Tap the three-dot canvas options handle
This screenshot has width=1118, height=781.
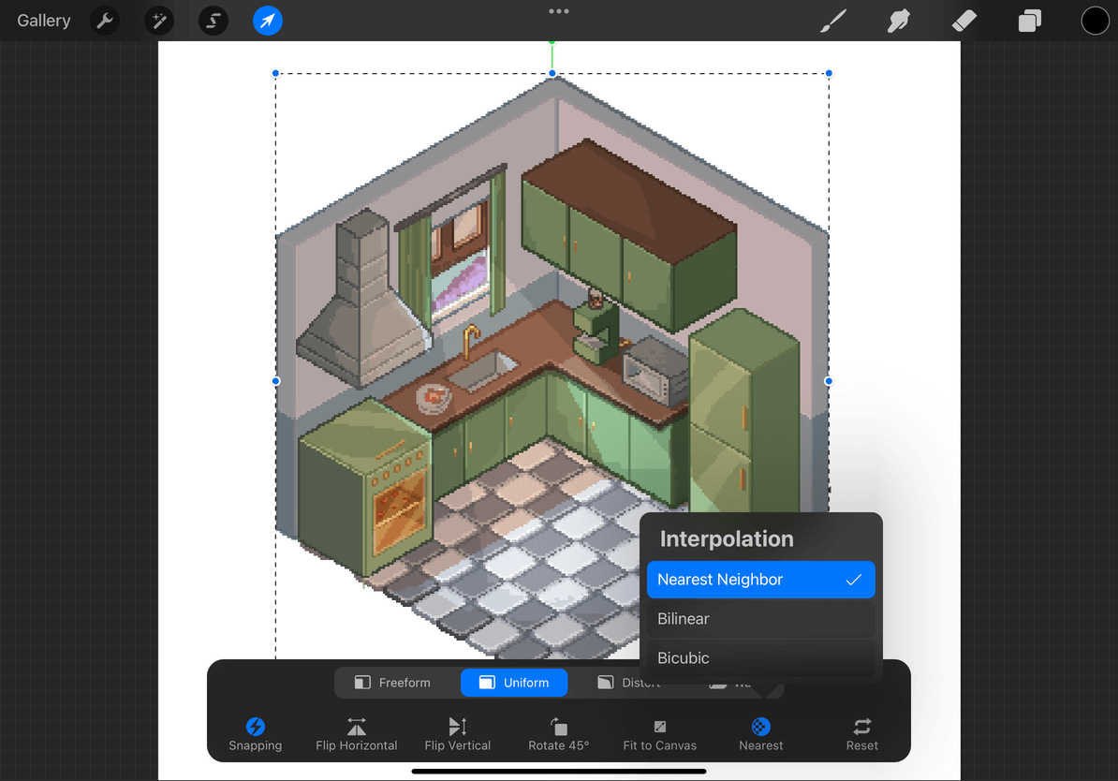click(x=558, y=10)
